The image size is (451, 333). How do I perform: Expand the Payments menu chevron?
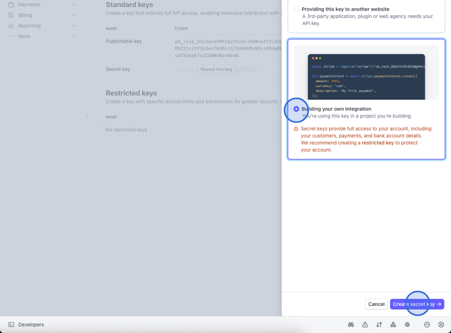point(74,5)
